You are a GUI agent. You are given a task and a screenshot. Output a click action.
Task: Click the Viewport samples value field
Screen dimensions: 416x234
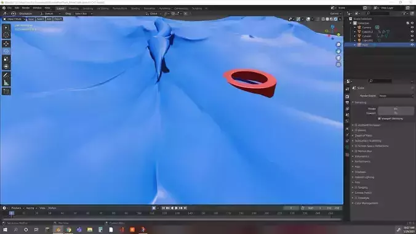point(396,113)
